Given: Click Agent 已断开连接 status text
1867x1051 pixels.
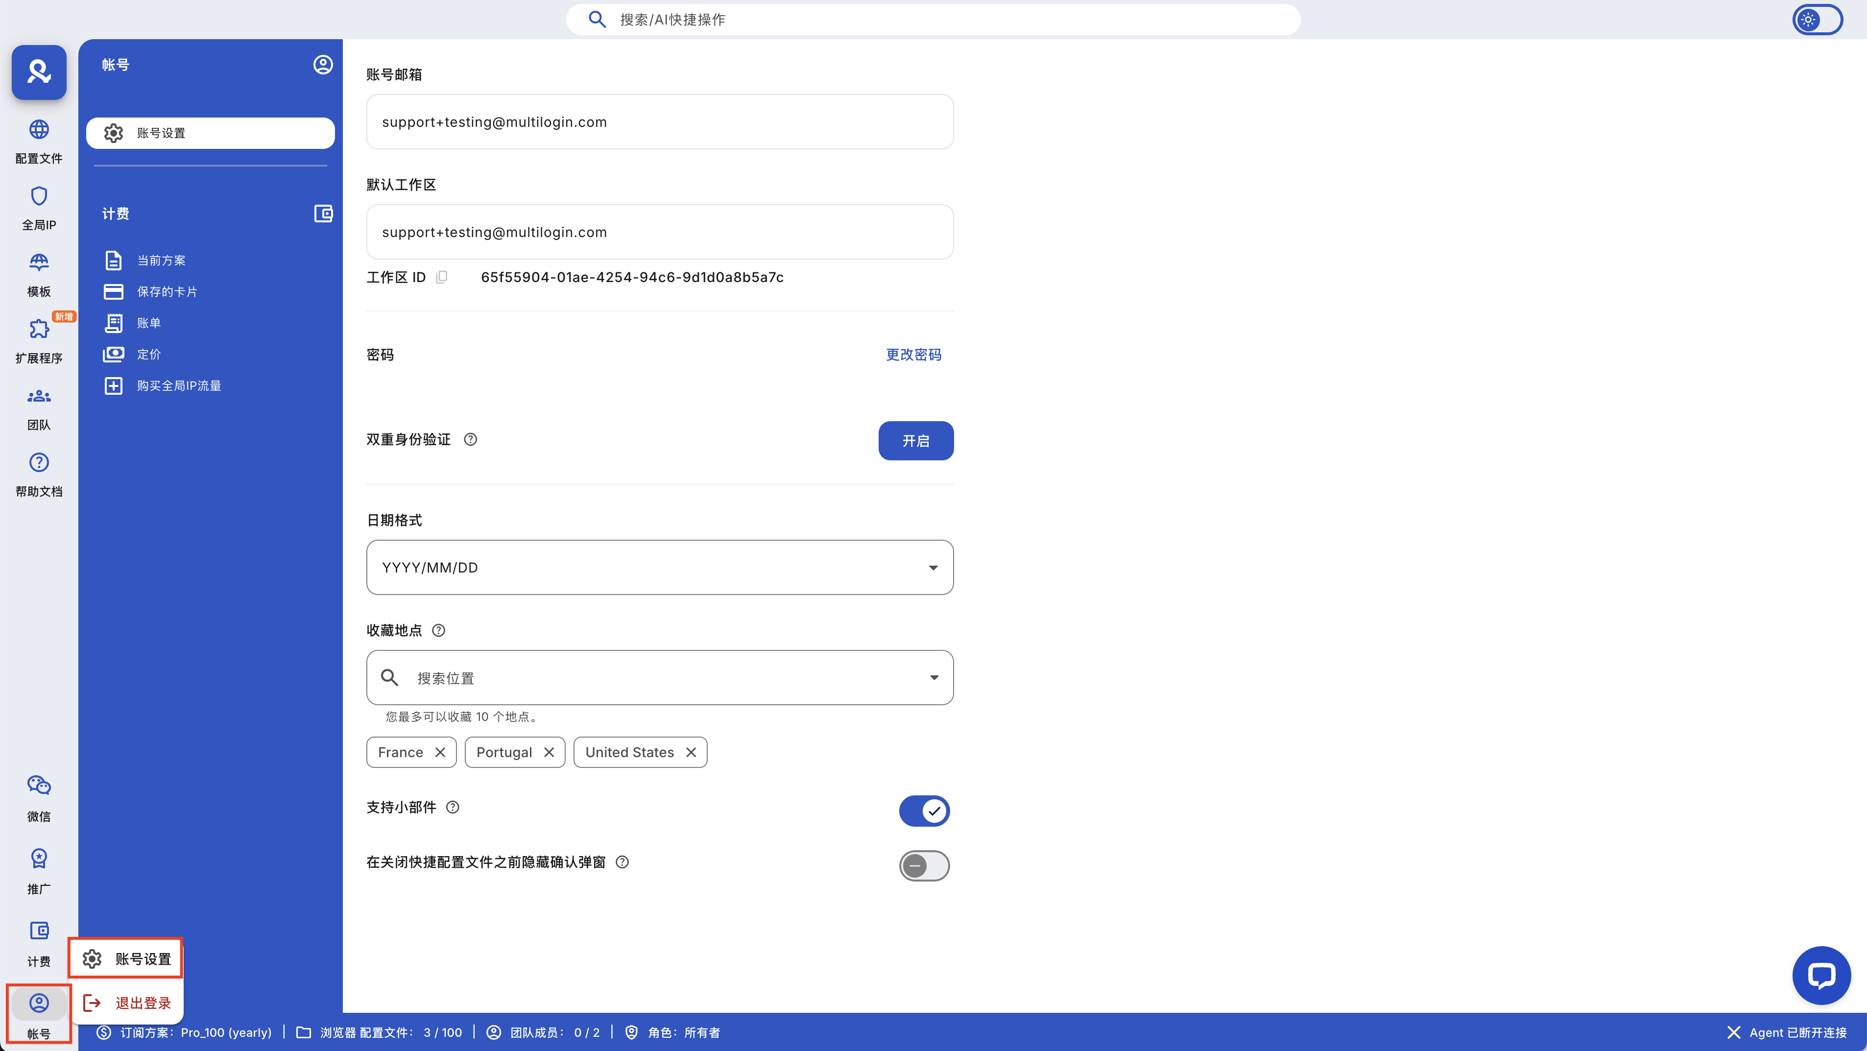Looking at the screenshot, I should (x=1798, y=1032).
